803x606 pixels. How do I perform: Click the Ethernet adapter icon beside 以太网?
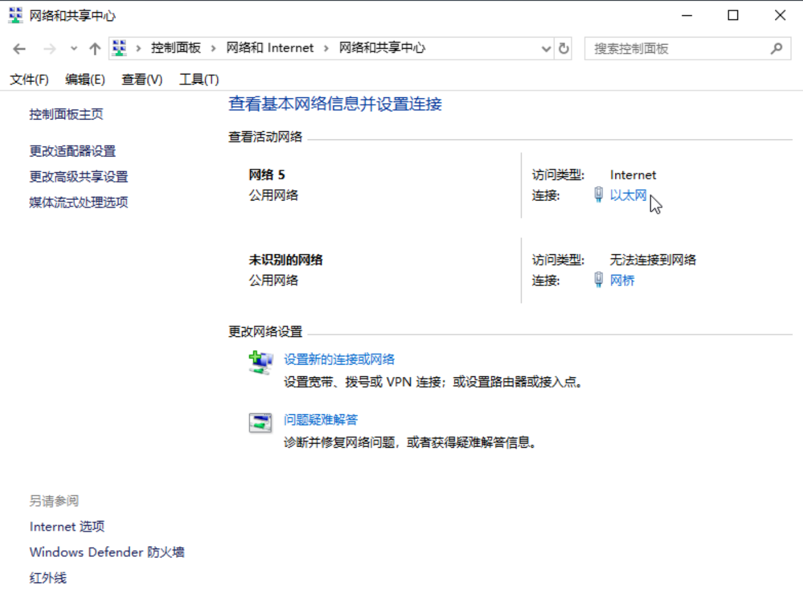coord(598,195)
